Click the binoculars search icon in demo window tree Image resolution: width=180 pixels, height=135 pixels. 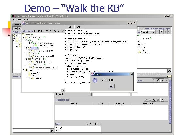point(63,90)
